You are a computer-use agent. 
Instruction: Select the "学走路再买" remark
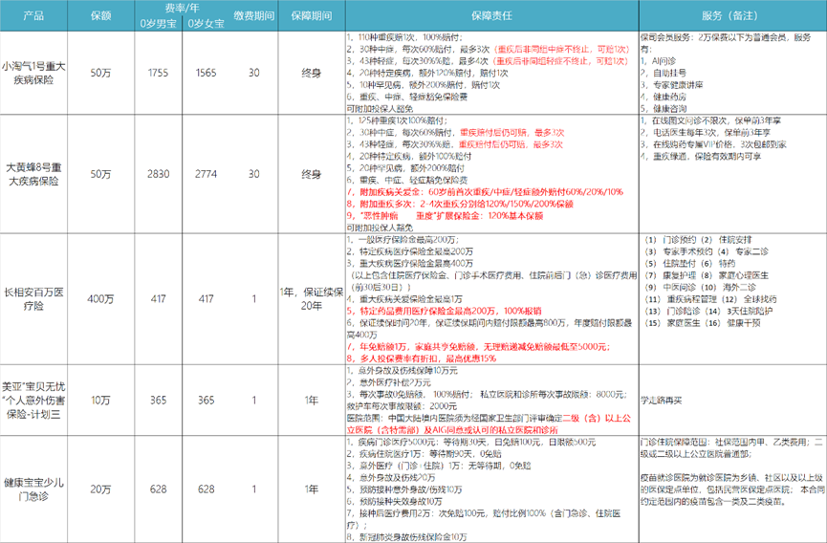tap(662, 401)
